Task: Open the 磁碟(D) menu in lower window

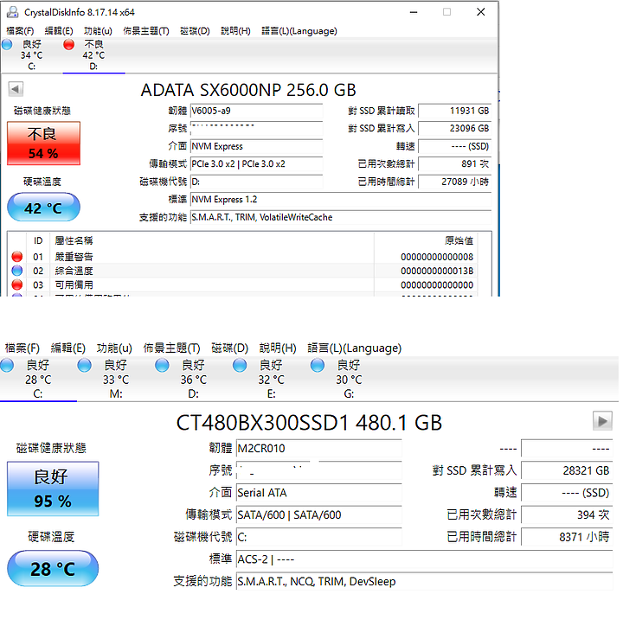Action: [x=230, y=348]
